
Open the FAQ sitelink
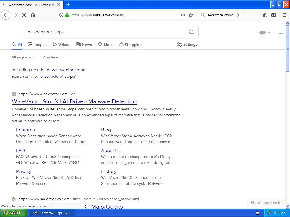point(20,151)
